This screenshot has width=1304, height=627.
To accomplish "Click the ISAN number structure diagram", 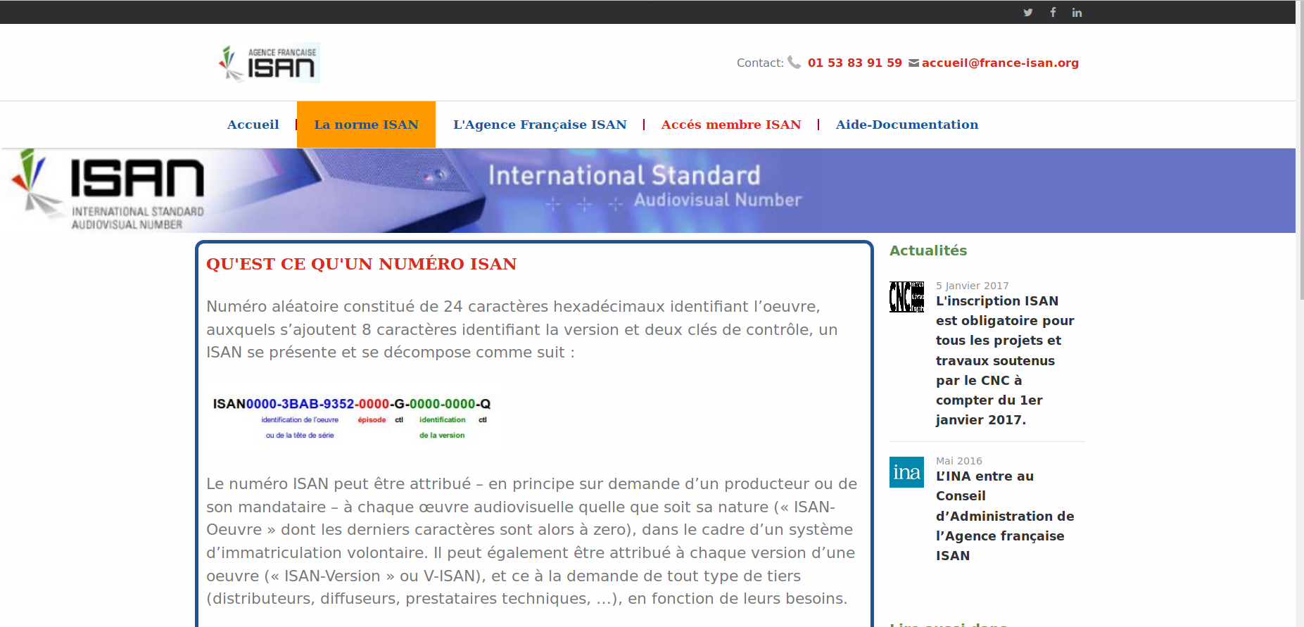I will click(352, 418).
